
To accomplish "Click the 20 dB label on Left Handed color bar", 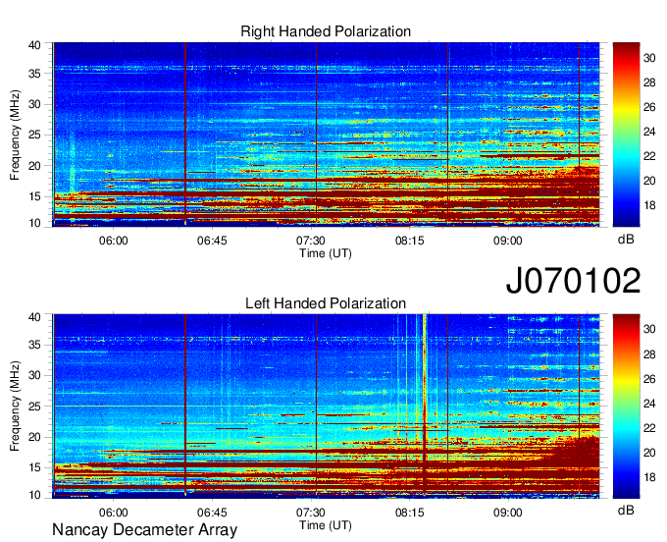I will pos(649,453).
